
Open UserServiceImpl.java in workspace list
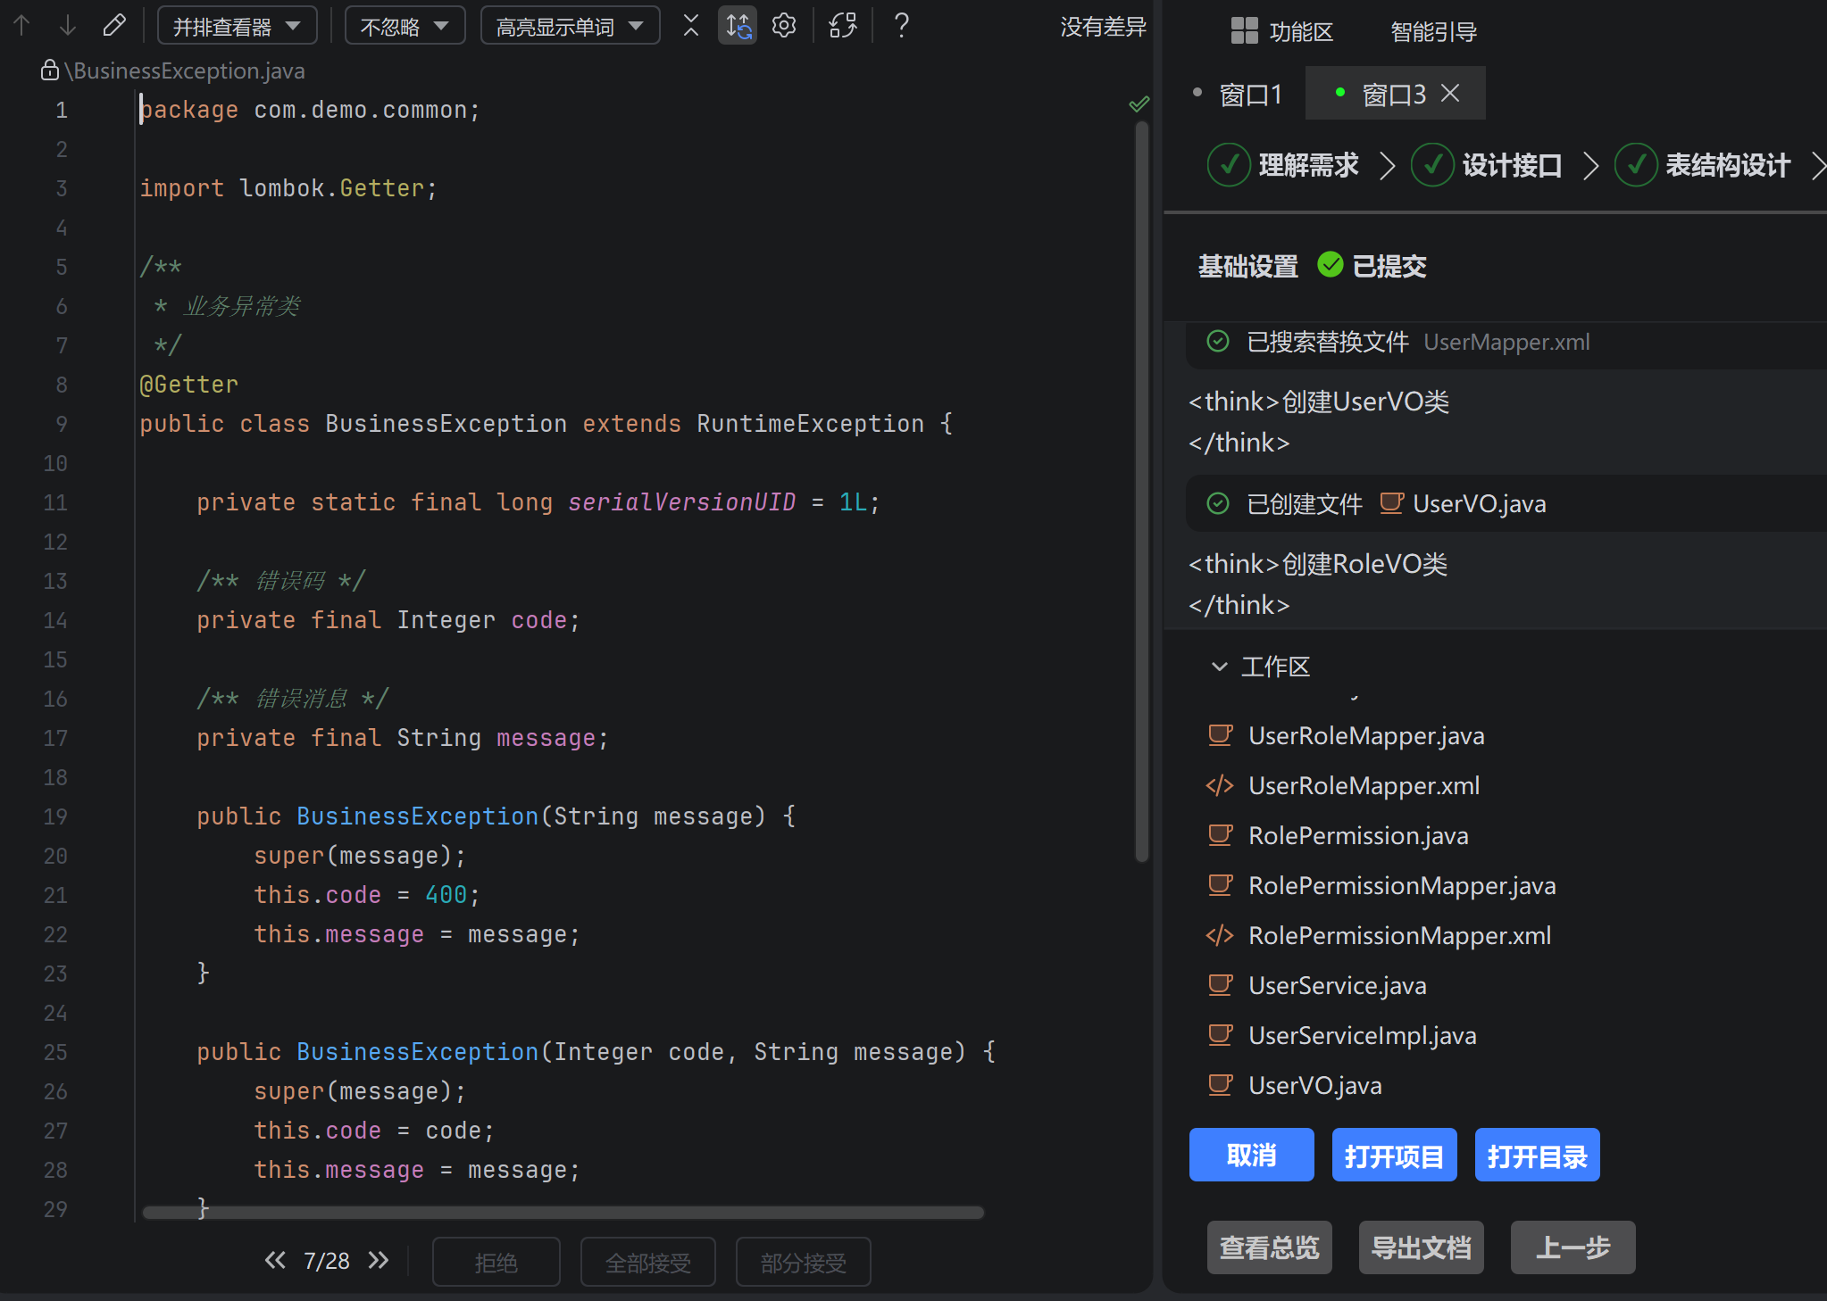(1362, 1035)
